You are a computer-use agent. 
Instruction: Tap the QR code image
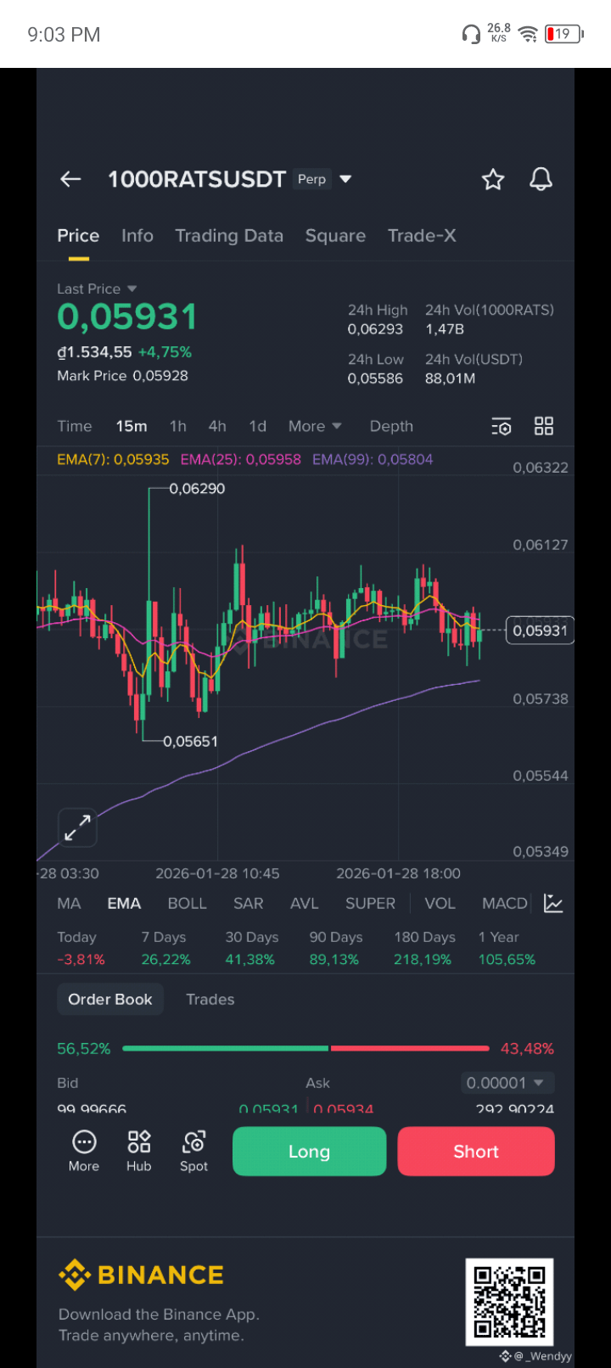pyautogui.click(x=509, y=1302)
